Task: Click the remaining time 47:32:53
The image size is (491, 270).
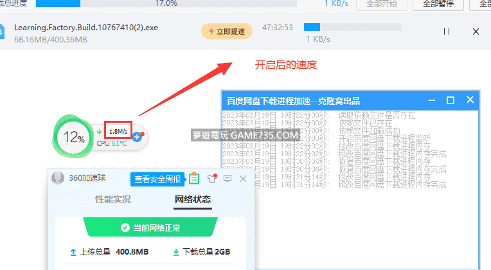Action: tap(278, 28)
